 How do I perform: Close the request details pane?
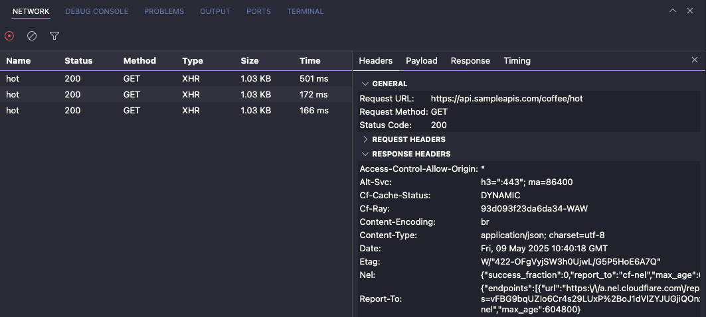[695, 60]
